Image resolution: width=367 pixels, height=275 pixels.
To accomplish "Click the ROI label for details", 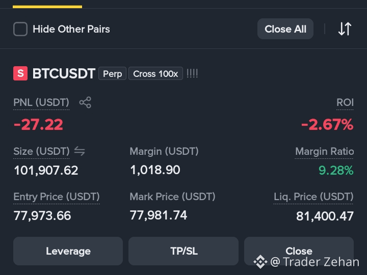I will [345, 102].
